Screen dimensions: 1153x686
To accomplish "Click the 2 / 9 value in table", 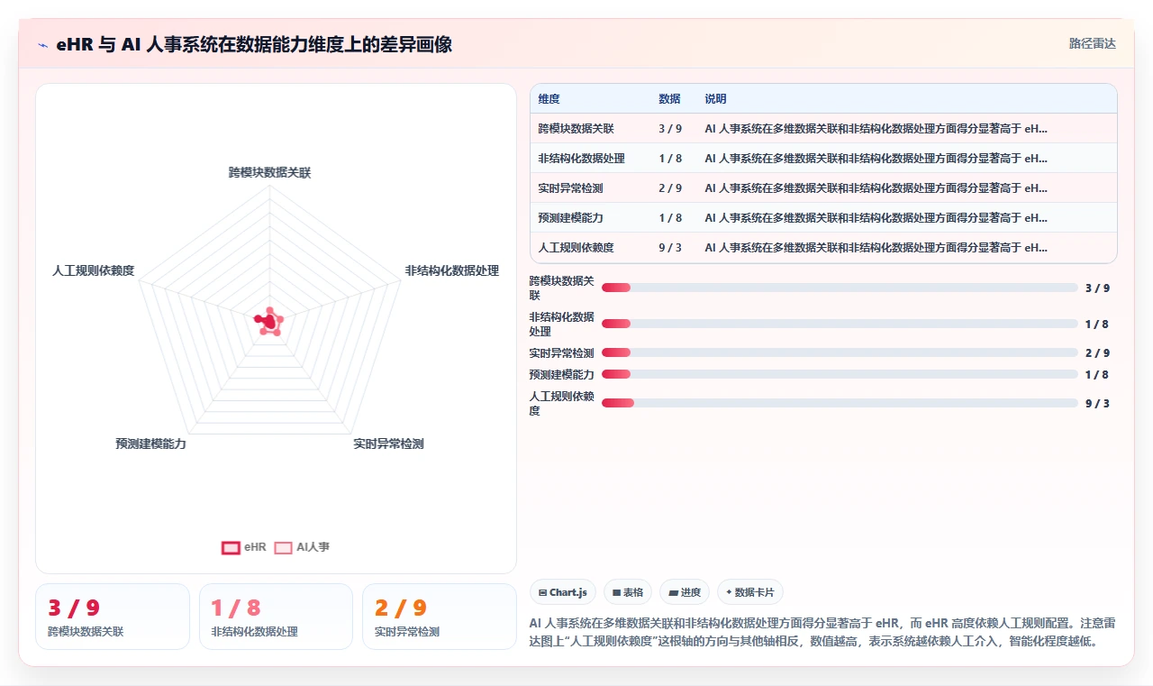I will pyautogui.click(x=670, y=188).
